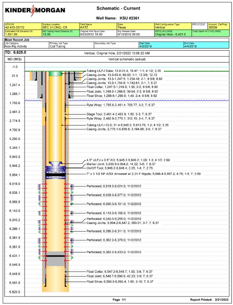Select depth marker 6,625.0 in MD column

coord(15,292)
